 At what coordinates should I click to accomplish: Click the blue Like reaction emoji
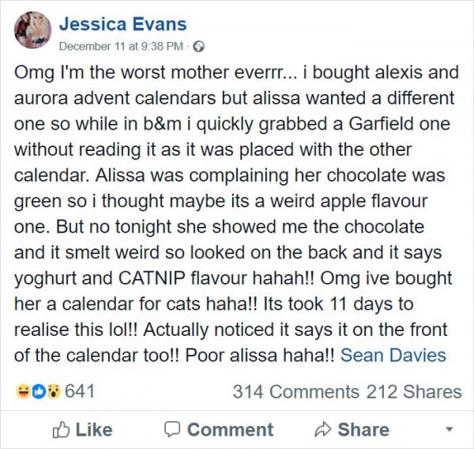(37, 391)
